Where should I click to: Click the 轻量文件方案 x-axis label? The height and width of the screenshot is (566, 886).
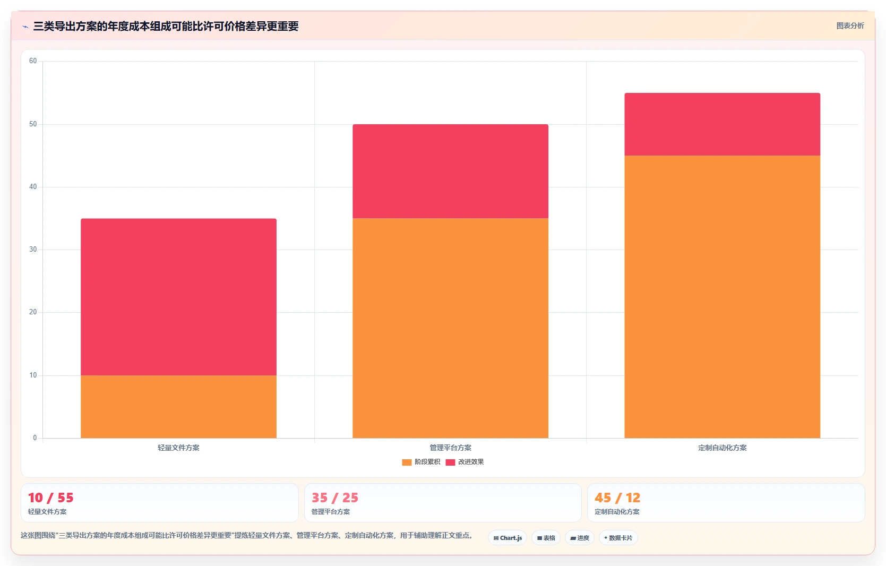coord(178,448)
